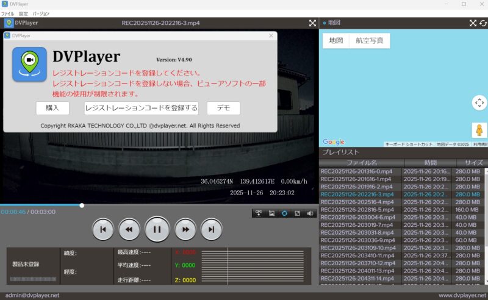Expand the video panel to fullscreen
Screen dimensions: 488x300
click(x=312, y=23)
